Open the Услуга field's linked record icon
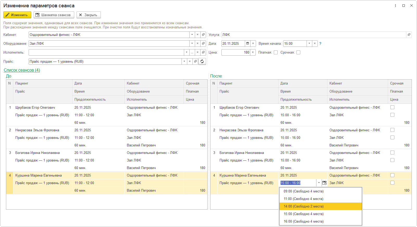Viewport: 417px width, 227px height. 409,35
